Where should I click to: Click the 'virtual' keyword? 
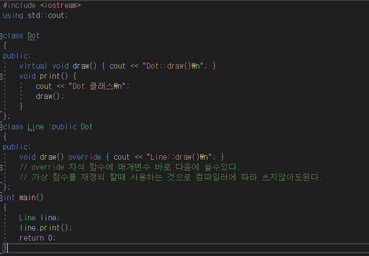pyautogui.click(x=33, y=66)
